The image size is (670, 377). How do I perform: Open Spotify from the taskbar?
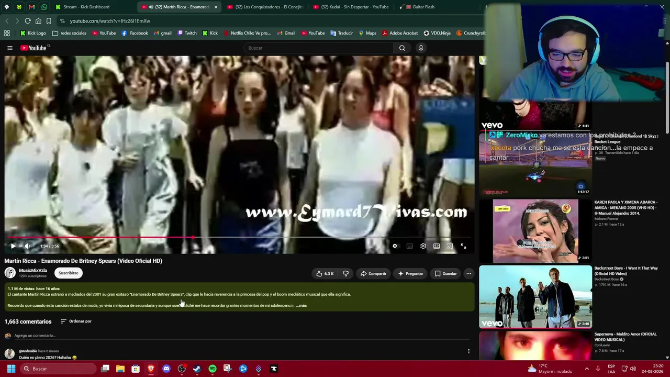pyautogui.click(x=212, y=369)
